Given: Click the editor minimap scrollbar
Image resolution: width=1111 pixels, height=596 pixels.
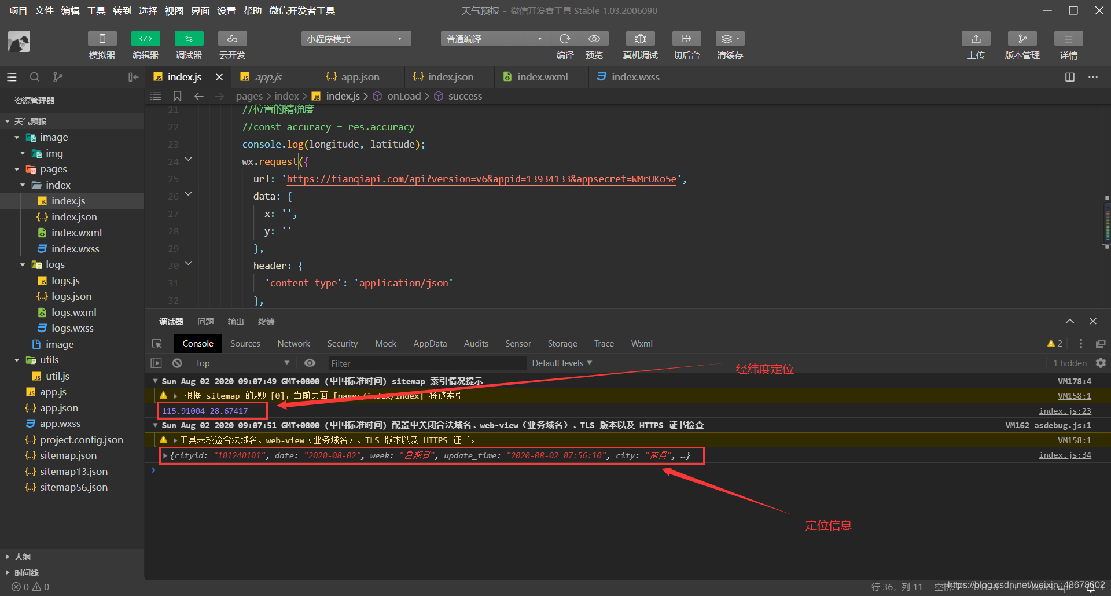Looking at the screenshot, I should 1106,223.
